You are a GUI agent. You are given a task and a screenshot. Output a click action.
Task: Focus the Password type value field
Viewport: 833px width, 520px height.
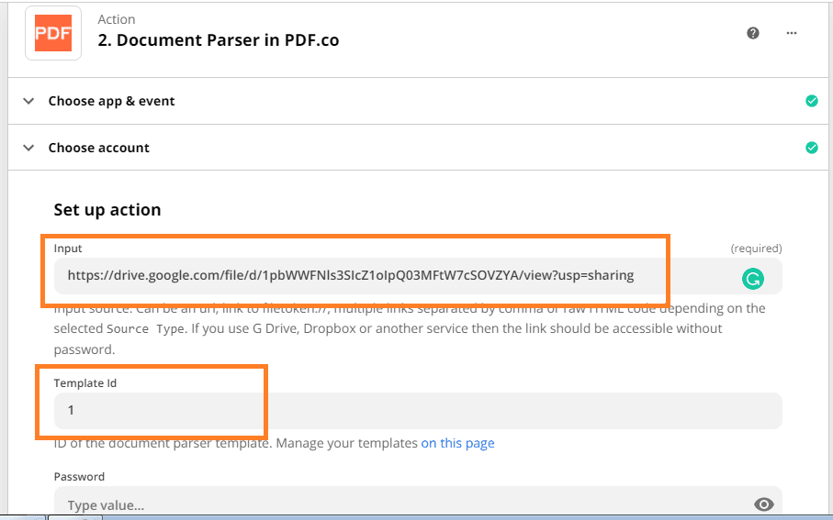click(x=404, y=504)
